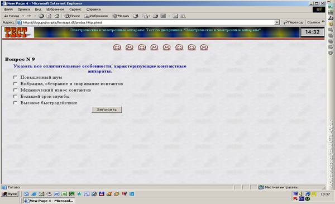Open the Mail icon dropdown arrow
Viewport: 335px width, 204px height.
tap(149, 16)
